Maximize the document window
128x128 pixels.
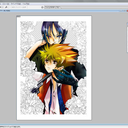pyautogui.click(x=124, y=11)
